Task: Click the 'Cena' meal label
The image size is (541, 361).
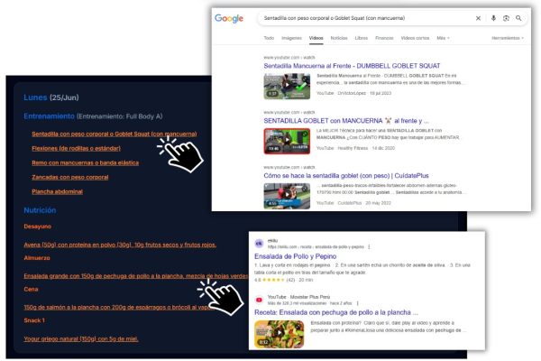Action: (x=31, y=289)
